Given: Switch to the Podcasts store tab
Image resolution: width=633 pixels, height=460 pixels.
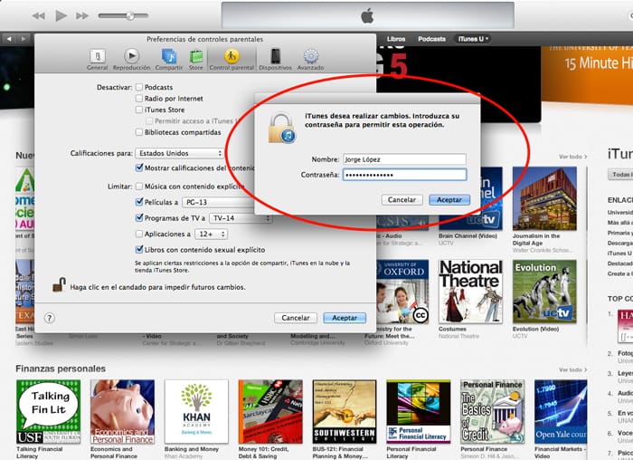Looking at the screenshot, I should [431, 39].
